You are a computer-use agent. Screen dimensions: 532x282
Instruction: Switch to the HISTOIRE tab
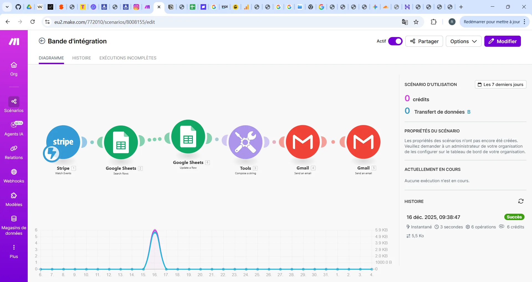coord(82,58)
